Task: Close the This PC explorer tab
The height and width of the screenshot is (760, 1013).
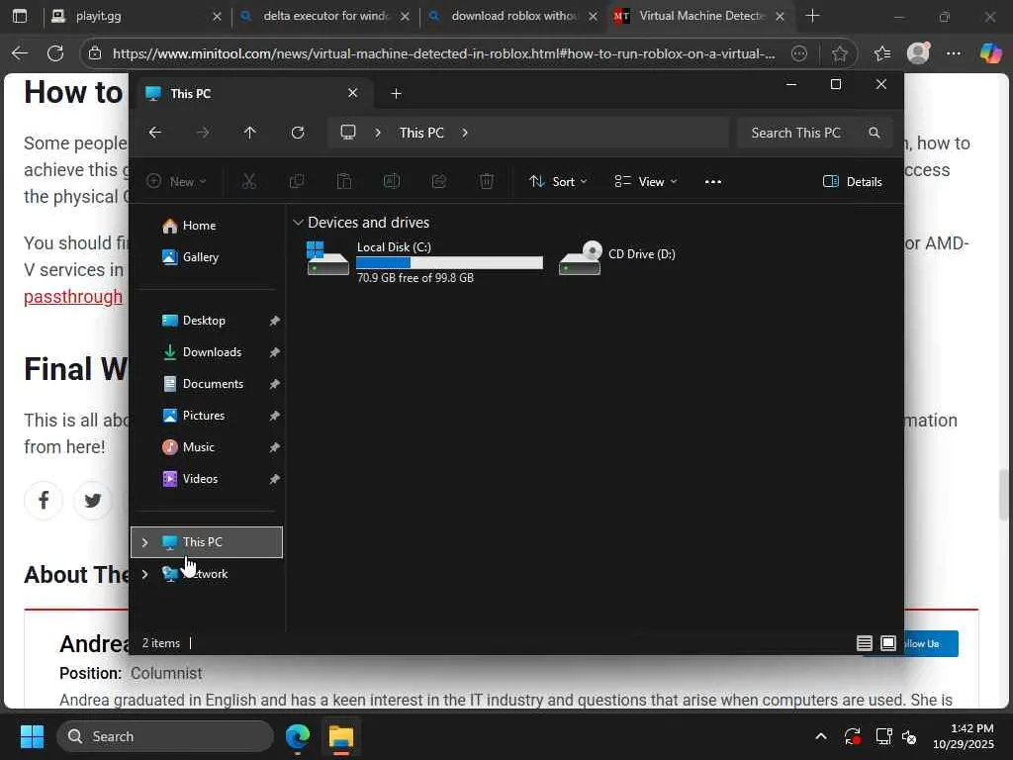Action: pyautogui.click(x=353, y=93)
